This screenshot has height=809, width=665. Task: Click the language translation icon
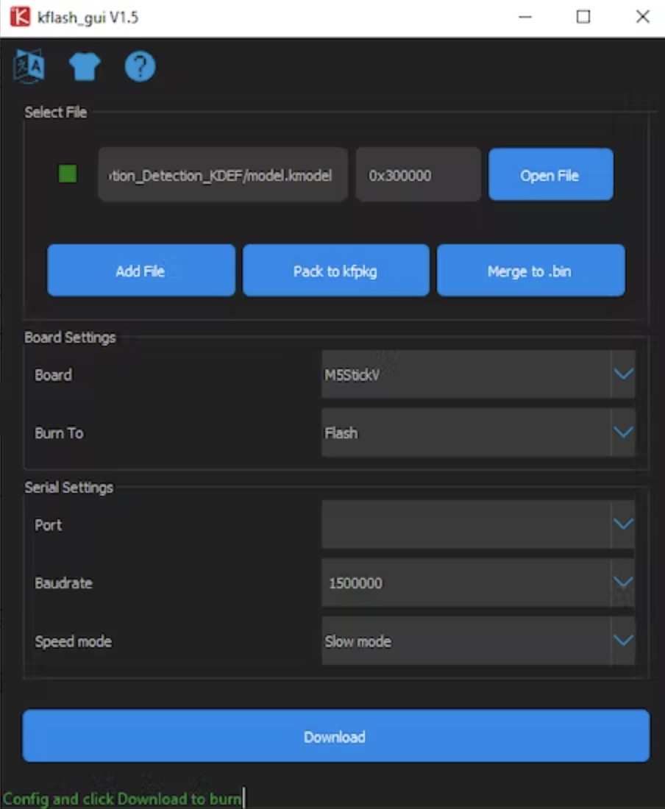(29, 68)
